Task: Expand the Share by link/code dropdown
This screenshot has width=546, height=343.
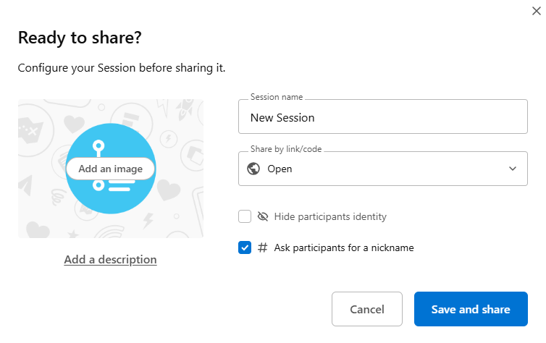Action: pos(382,169)
